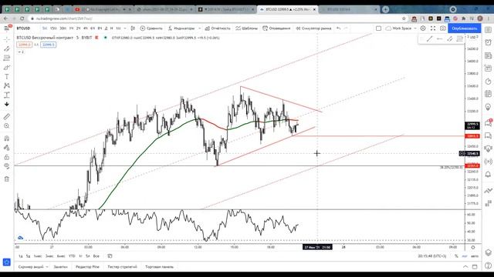Viewport: 494px width, 277px height.
Task: Open the Alerts clock panel on right sidebar
Action: pos(488,42)
